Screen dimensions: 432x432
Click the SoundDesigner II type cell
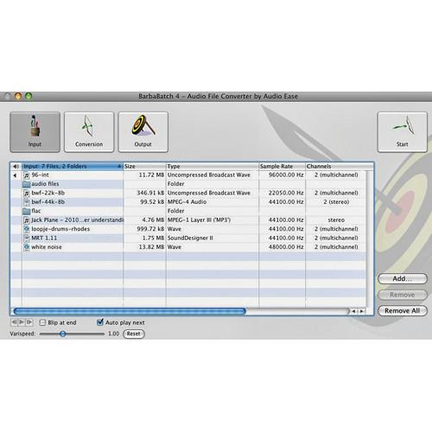(x=190, y=238)
